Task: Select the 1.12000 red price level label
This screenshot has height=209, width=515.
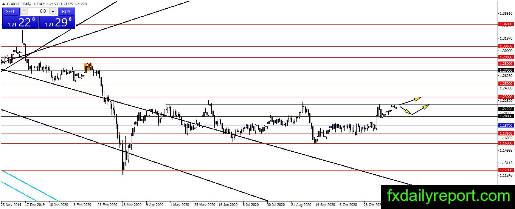Action: (x=506, y=170)
